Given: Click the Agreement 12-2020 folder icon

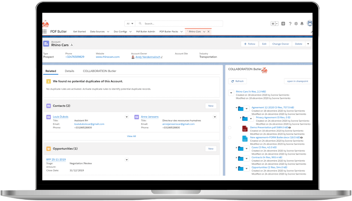Looking at the screenshot, I should coord(241,109).
